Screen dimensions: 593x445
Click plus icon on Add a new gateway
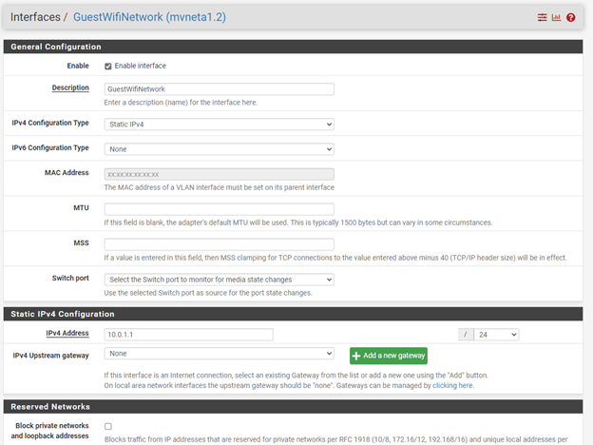click(x=357, y=356)
